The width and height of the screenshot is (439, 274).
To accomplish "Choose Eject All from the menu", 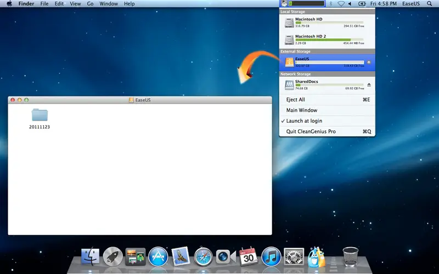I will click(327, 100).
